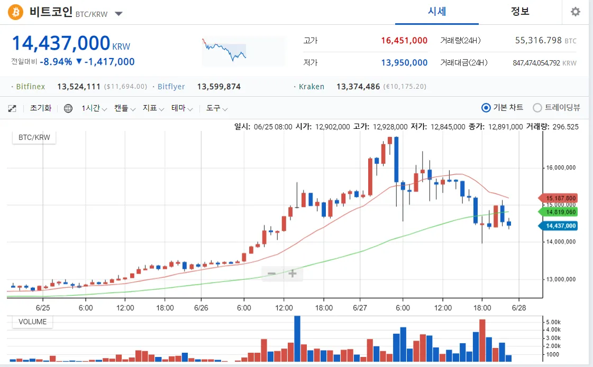Open the 캔들 chart type dropdown
This screenshot has height=367, width=593.
coord(125,108)
